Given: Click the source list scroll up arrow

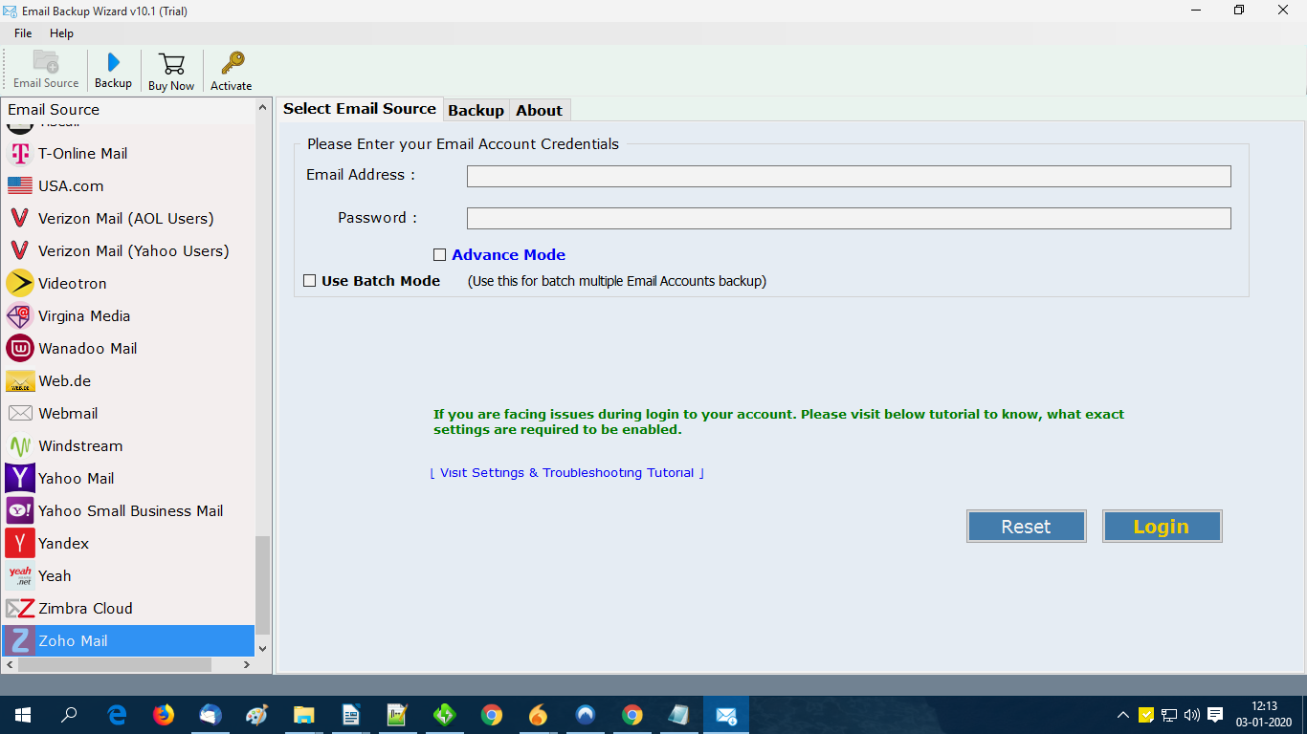Looking at the screenshot, I should 263,108.
